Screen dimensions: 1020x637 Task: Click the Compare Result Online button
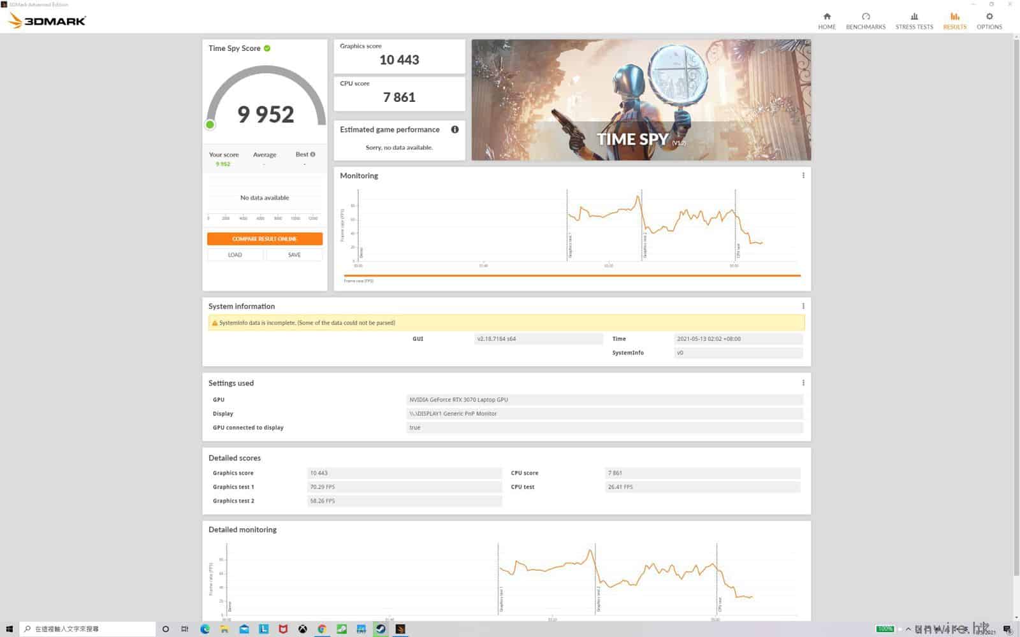265,239
